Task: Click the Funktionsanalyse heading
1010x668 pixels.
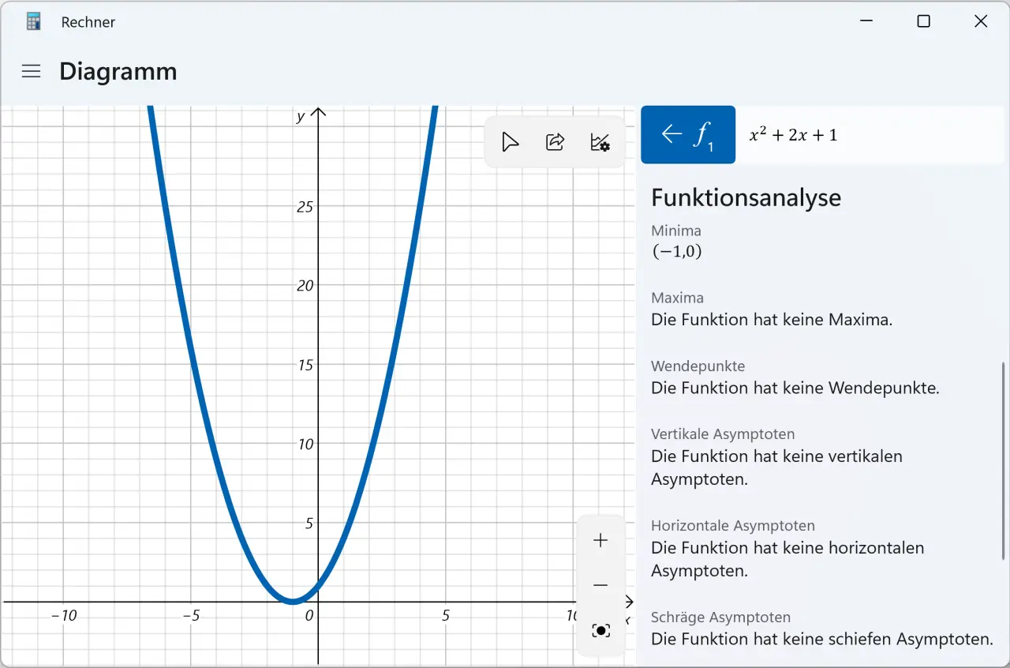Action: (x=746, y=197)
